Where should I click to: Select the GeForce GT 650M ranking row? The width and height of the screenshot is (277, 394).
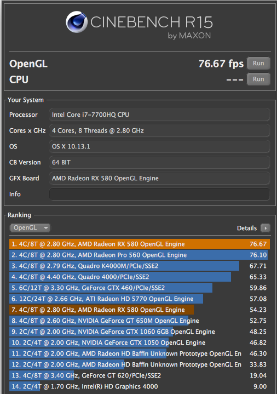click(140, 321)
